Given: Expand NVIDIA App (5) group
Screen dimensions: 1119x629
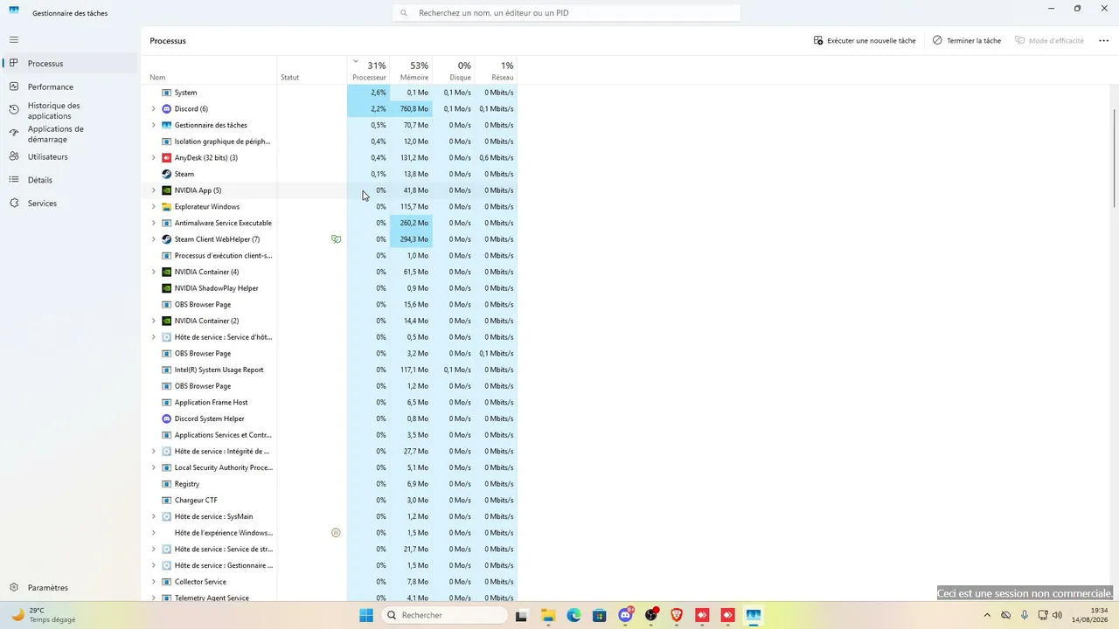Looking at the screenshot, I should 154,190.
